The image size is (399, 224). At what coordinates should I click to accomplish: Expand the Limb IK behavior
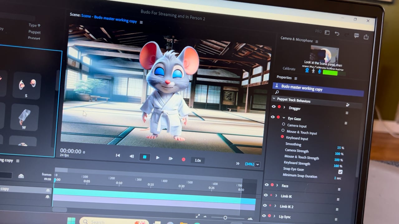click(276, 196)
